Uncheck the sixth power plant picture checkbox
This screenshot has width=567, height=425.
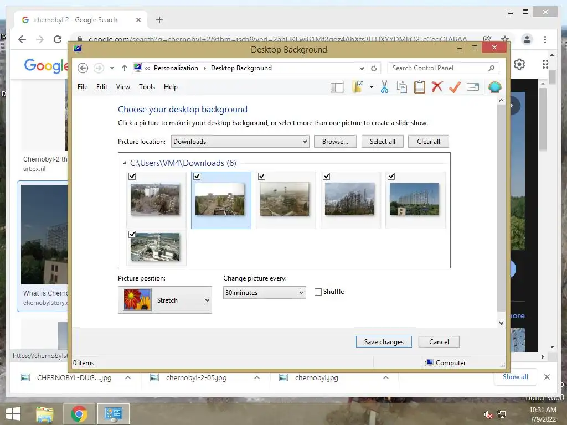point(132,234)
